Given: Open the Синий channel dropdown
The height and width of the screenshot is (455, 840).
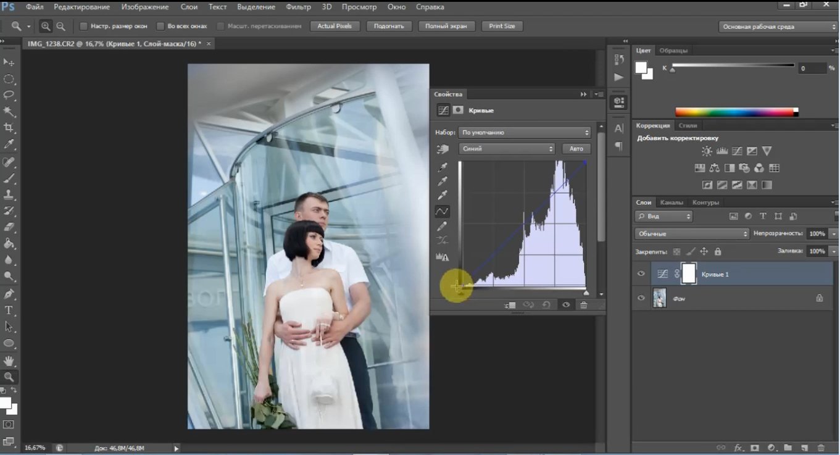Looking at the screenshot, I should tap(507, 149).
